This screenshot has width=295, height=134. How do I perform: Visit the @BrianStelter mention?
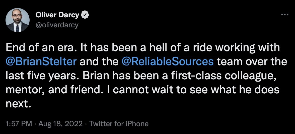pos(41,62)
